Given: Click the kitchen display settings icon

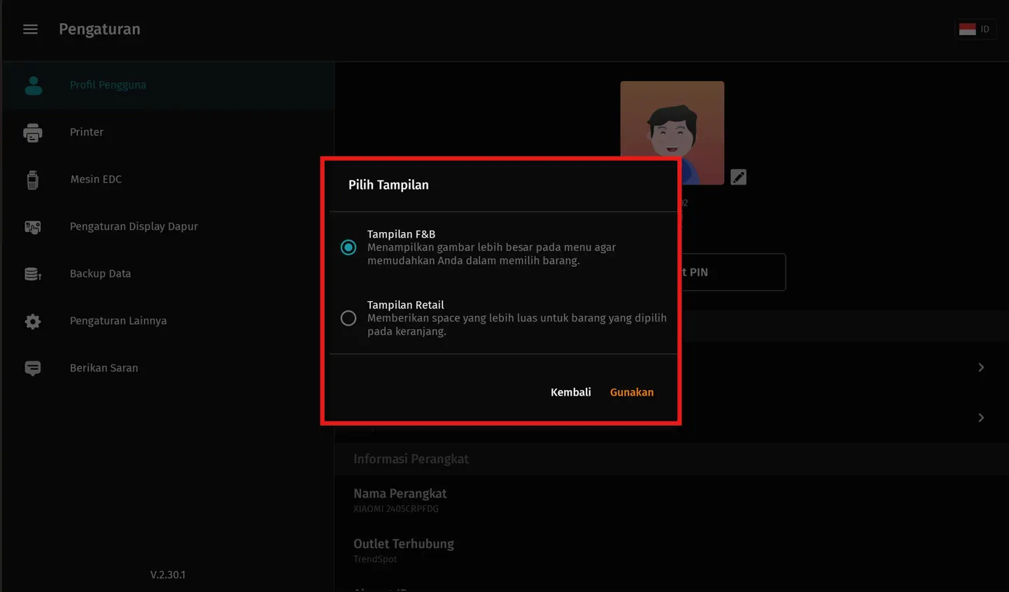Looking at the screenshot, I should 33,227.
